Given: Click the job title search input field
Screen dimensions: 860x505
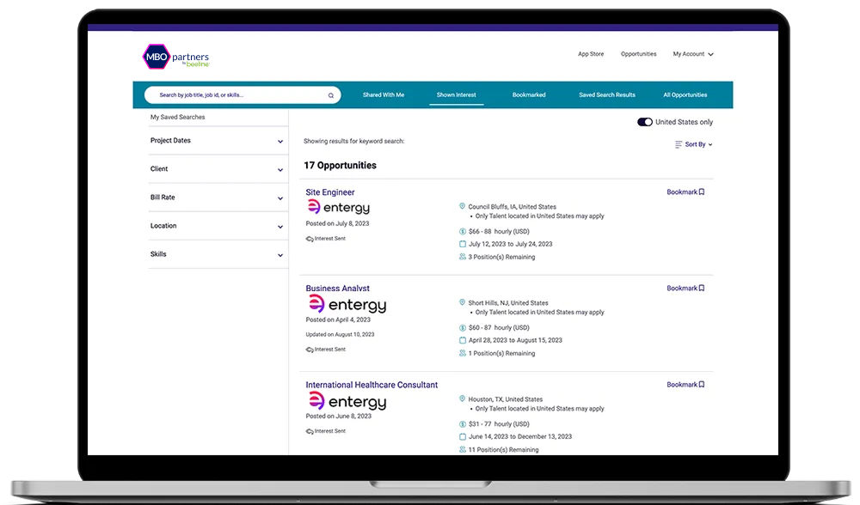Looking at the screenshot, I should tap(236, 95).
